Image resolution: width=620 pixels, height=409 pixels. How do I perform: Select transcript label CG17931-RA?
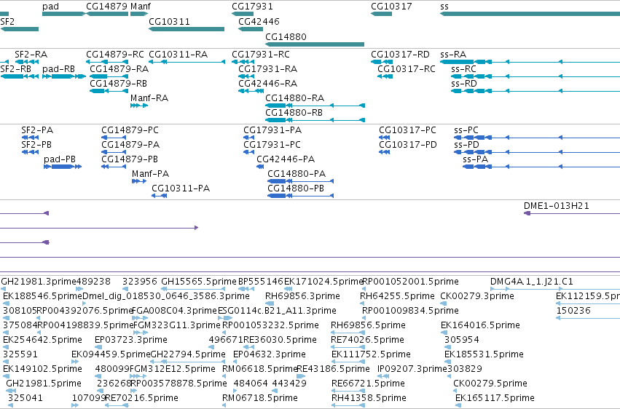[x=267, y=68]
